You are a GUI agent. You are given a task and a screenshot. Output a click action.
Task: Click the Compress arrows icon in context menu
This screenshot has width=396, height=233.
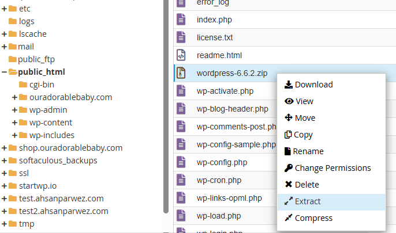pos(288,218)
